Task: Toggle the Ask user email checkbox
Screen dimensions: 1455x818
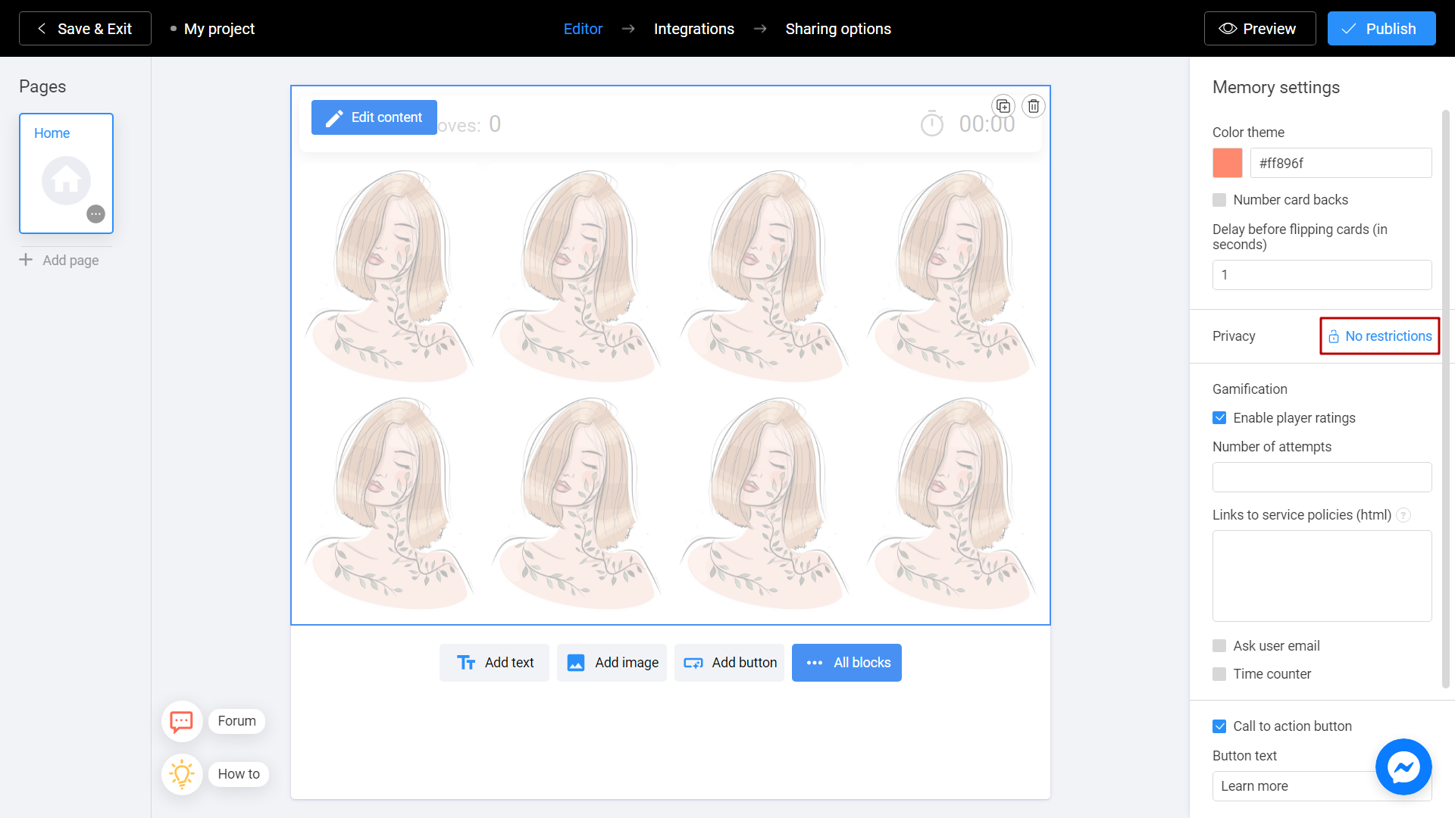Action: pyautogui.click(x=1219, y=645)
